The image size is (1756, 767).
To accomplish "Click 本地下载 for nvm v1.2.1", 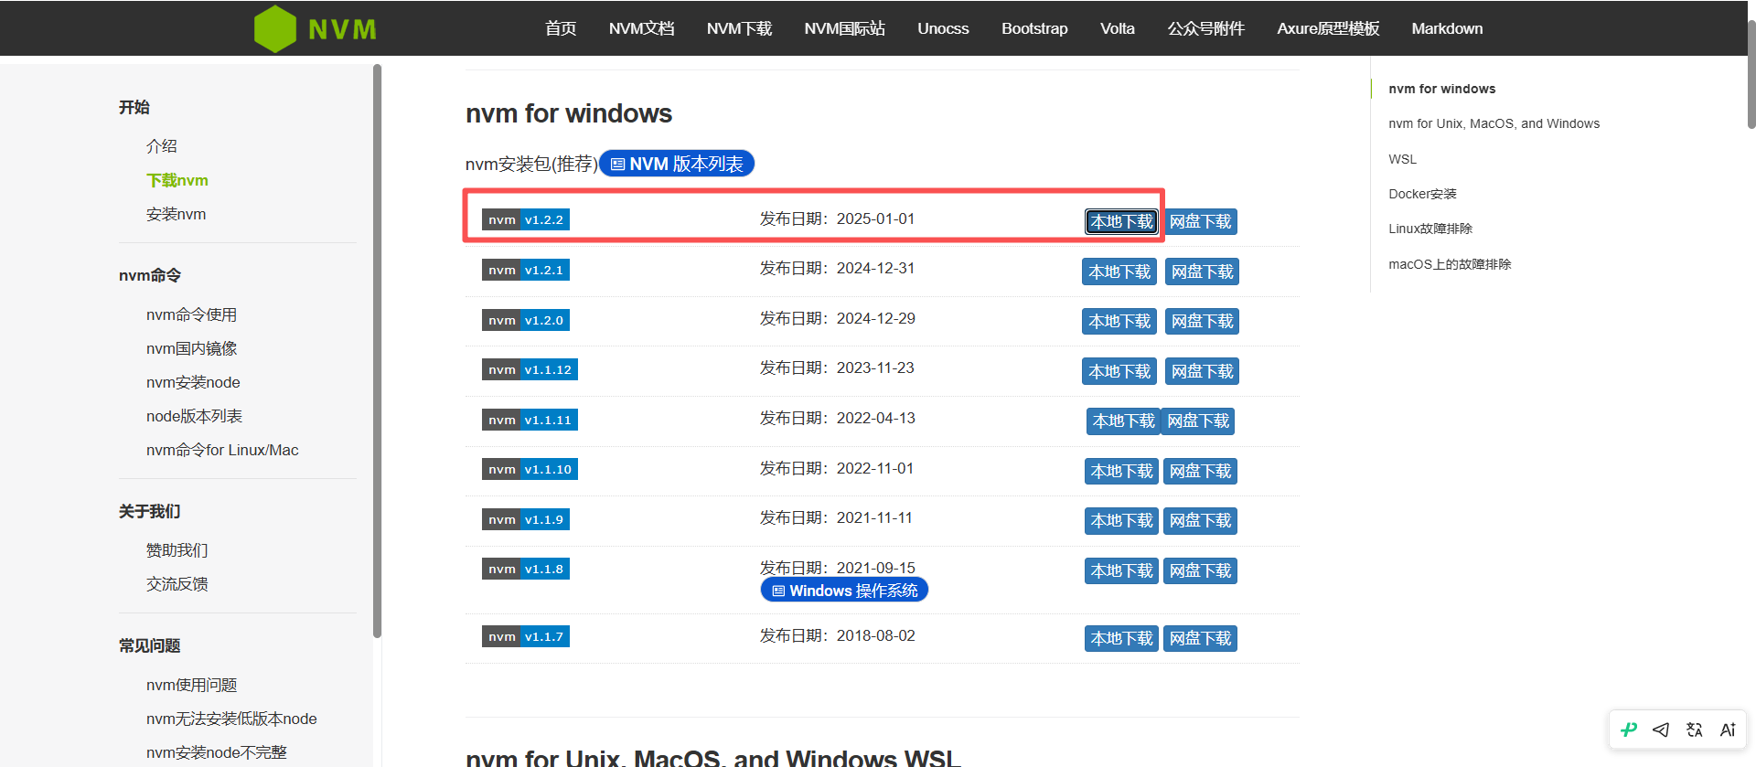I will tap(1119, 272).
